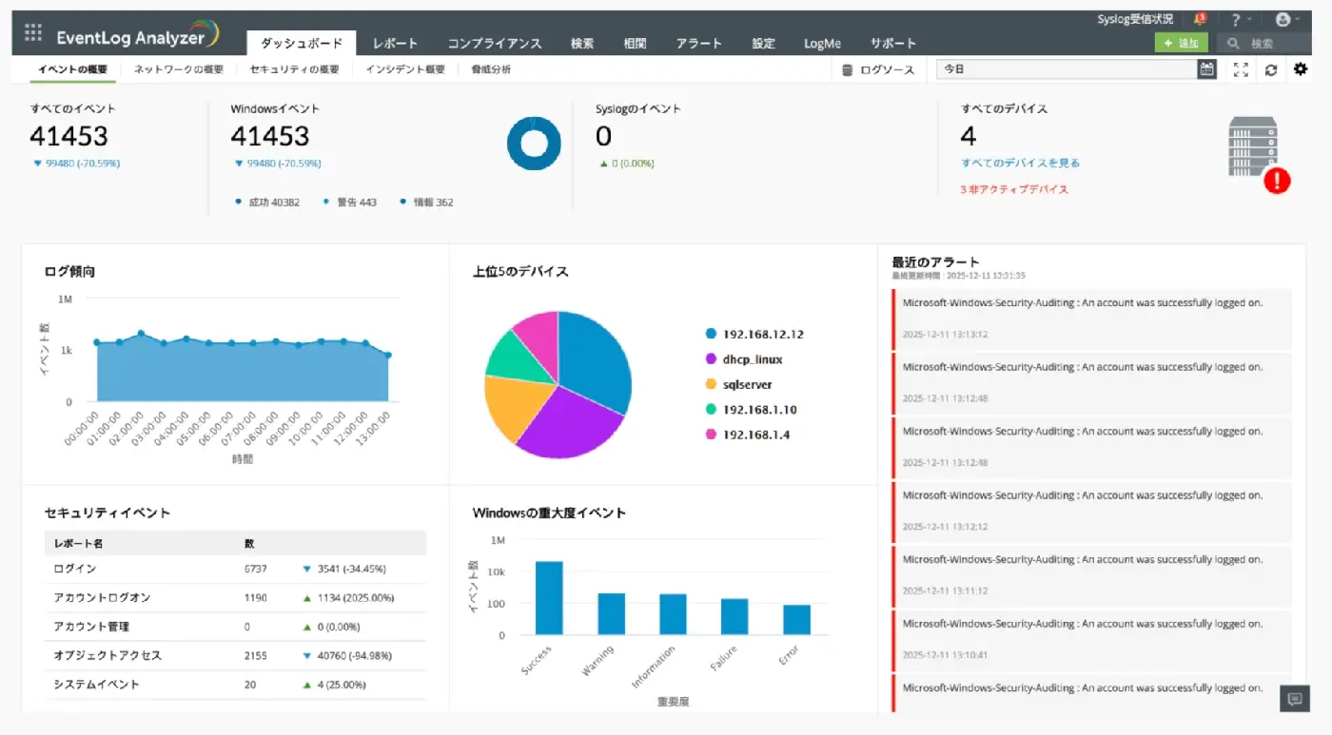Screen dimensions: 1332x735
Task: Click the アカウントログオン report name
Action: (102, 598)
